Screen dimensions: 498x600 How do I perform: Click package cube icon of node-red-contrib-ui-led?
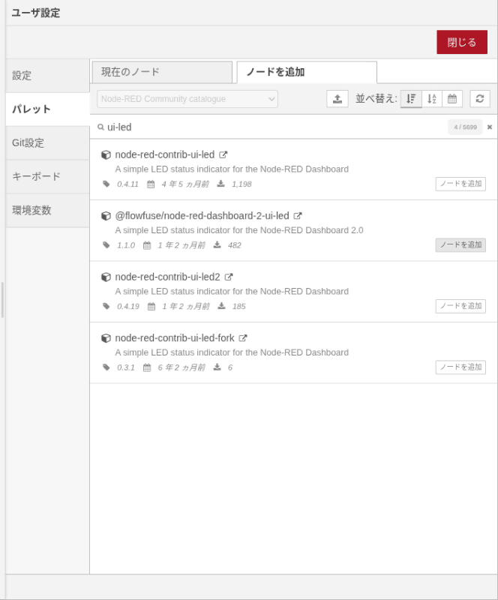[x=106, y=154]
